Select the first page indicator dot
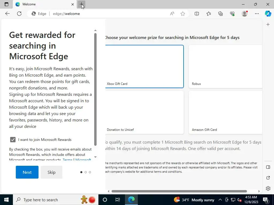 pyautogui.click(x=81, y=172)
